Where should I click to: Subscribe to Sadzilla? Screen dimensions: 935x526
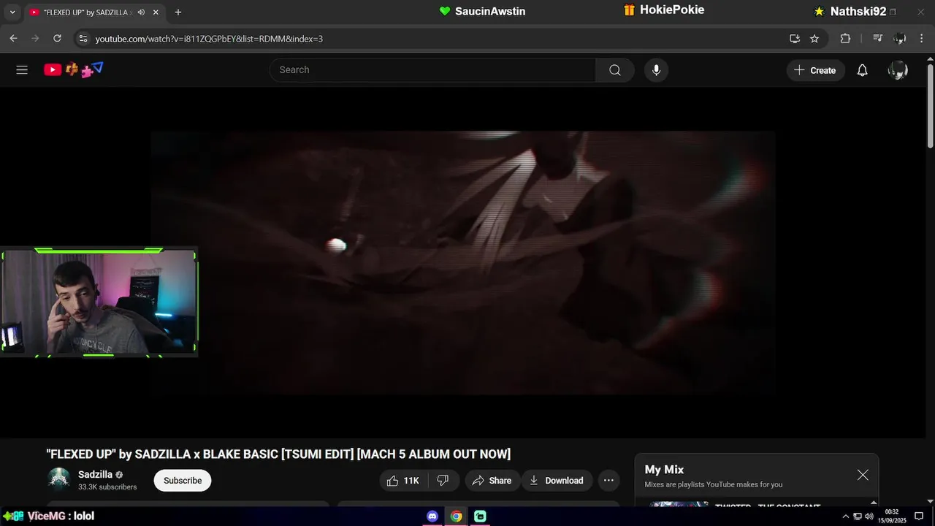coord(183,480)
